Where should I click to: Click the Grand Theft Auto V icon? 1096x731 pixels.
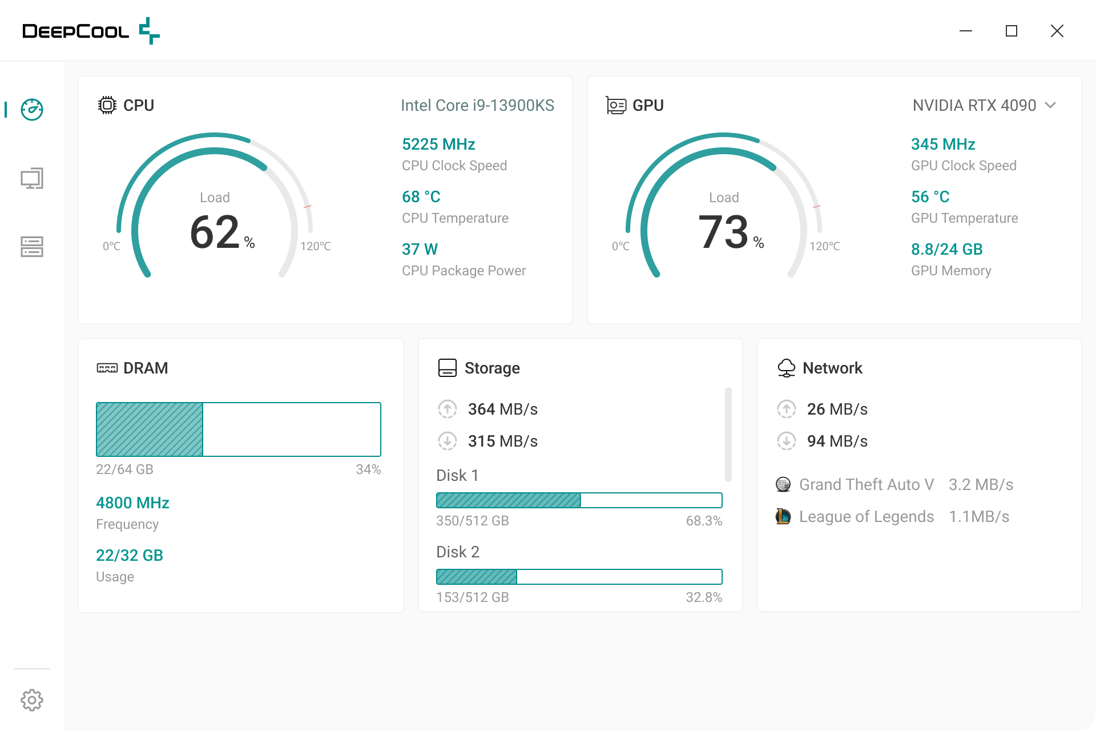[783, 485]
